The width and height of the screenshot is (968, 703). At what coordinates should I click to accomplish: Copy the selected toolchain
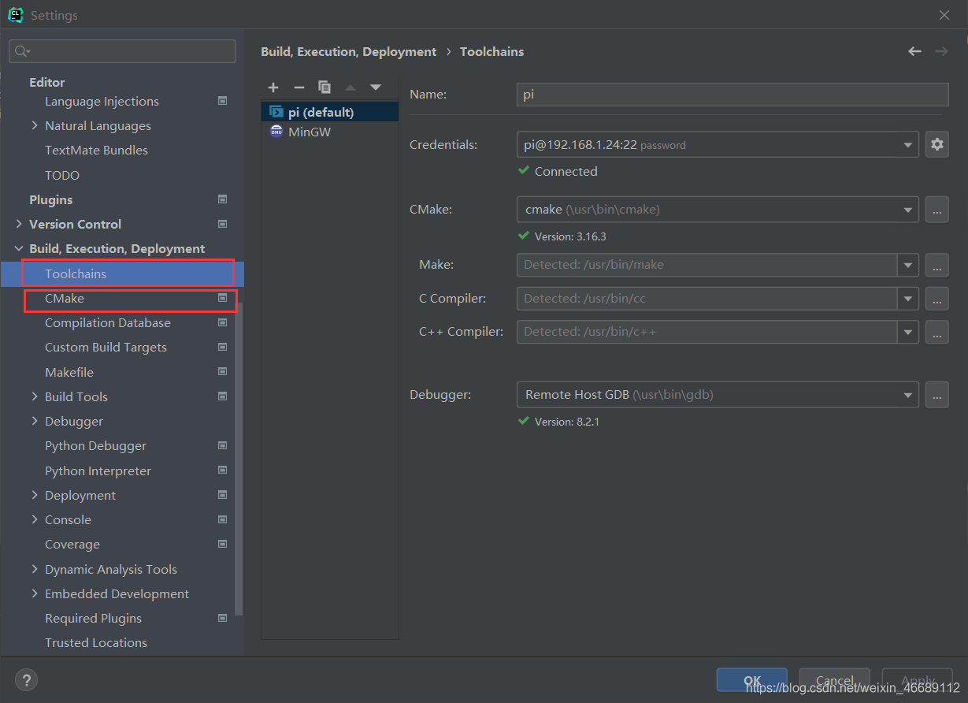[325, 87]
